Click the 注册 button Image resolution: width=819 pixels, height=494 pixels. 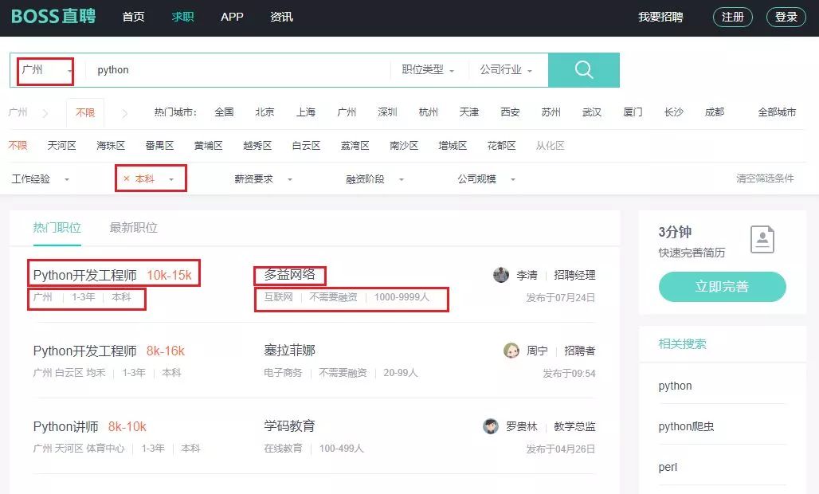tap(732, 17)
